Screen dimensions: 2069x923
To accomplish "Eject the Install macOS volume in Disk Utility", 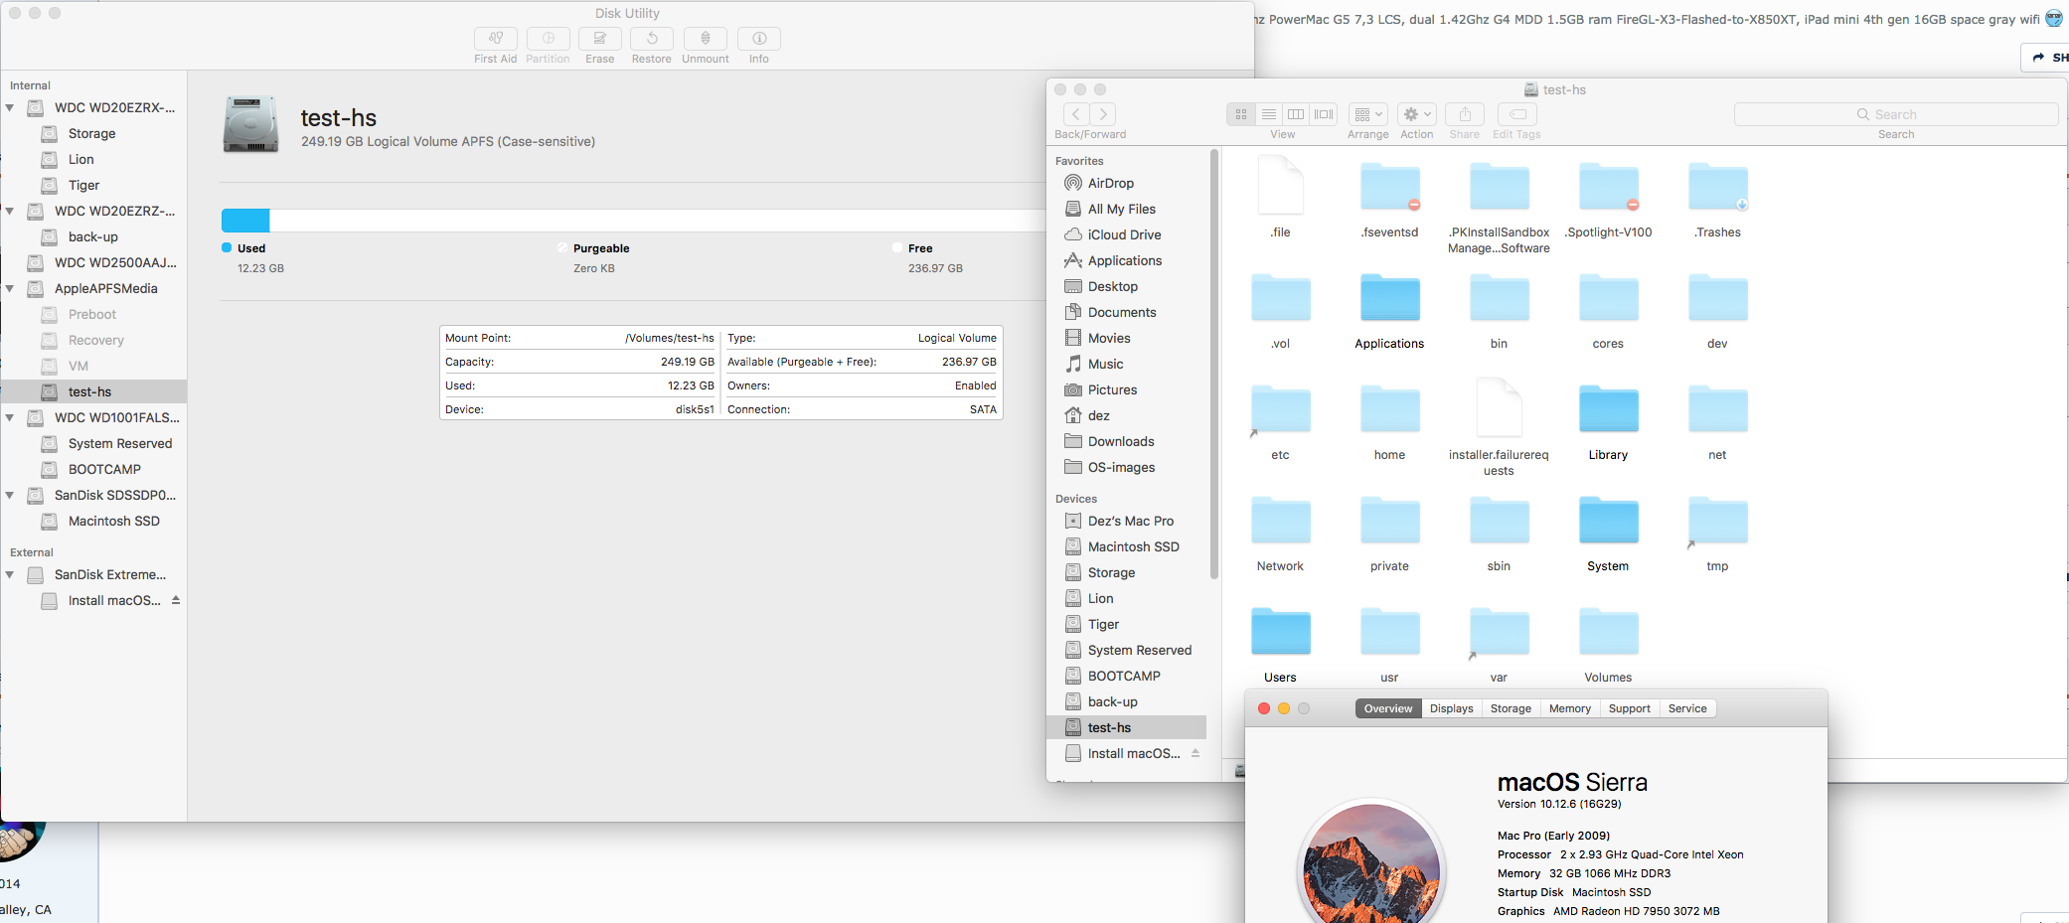I will click(x=176, y=600).
